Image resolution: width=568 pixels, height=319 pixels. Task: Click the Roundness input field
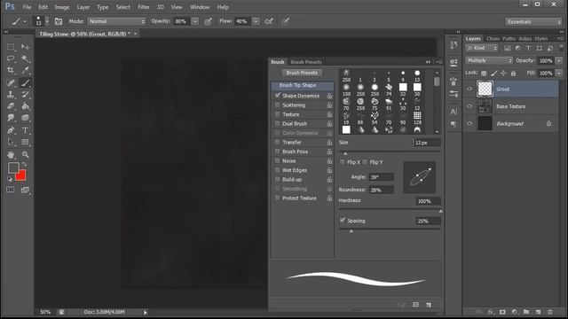click(381, 190)
